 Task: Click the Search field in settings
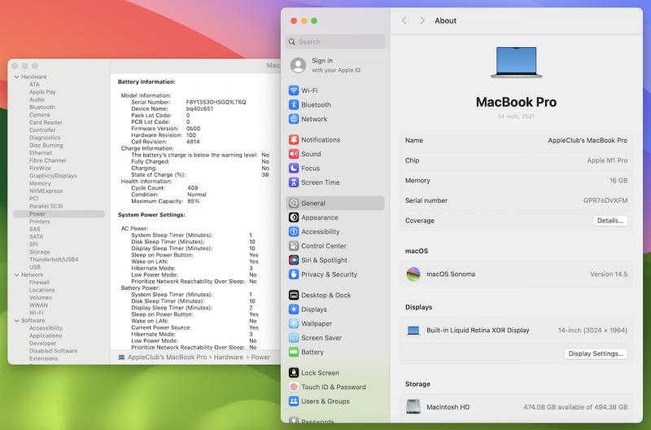[x=335, y=42]
